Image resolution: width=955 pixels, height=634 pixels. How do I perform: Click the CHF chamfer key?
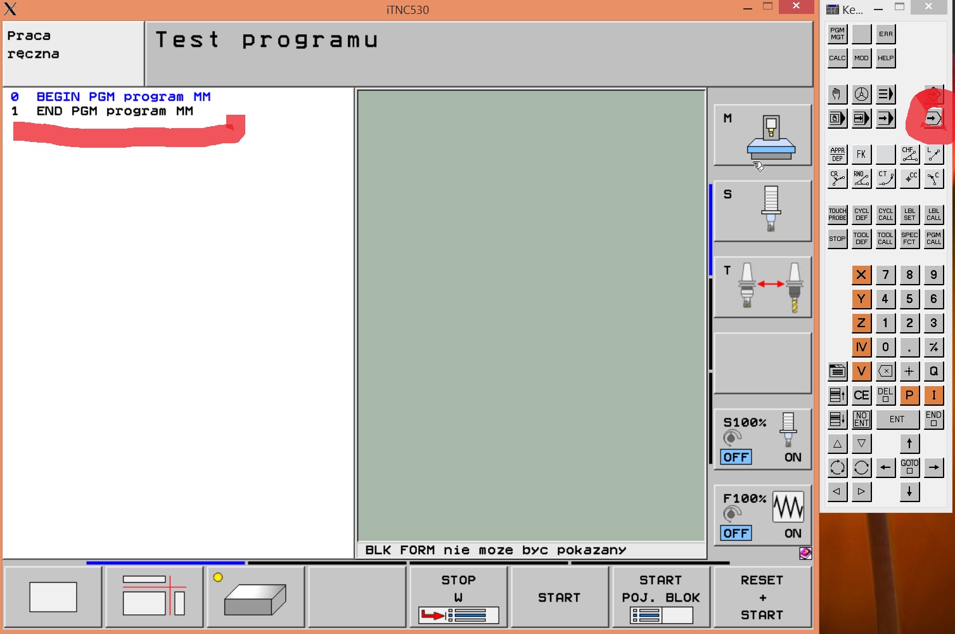coord(909,154)
